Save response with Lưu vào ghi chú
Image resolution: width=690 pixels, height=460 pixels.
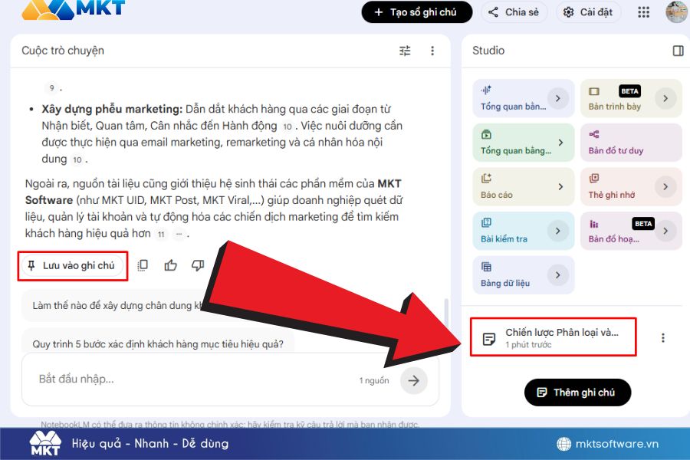click(72, 265)
